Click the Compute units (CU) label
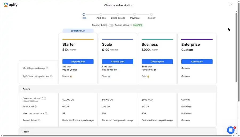This screenshot has height=137, width=240. click(33, 99)
